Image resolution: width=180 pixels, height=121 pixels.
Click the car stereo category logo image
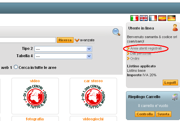coord(93,97)
